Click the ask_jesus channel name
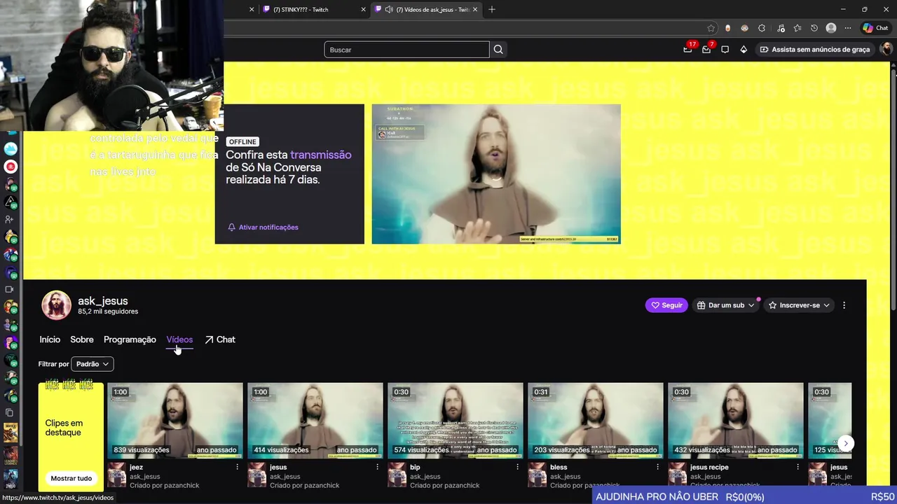897x504 pixels. (x=102, y=301)
